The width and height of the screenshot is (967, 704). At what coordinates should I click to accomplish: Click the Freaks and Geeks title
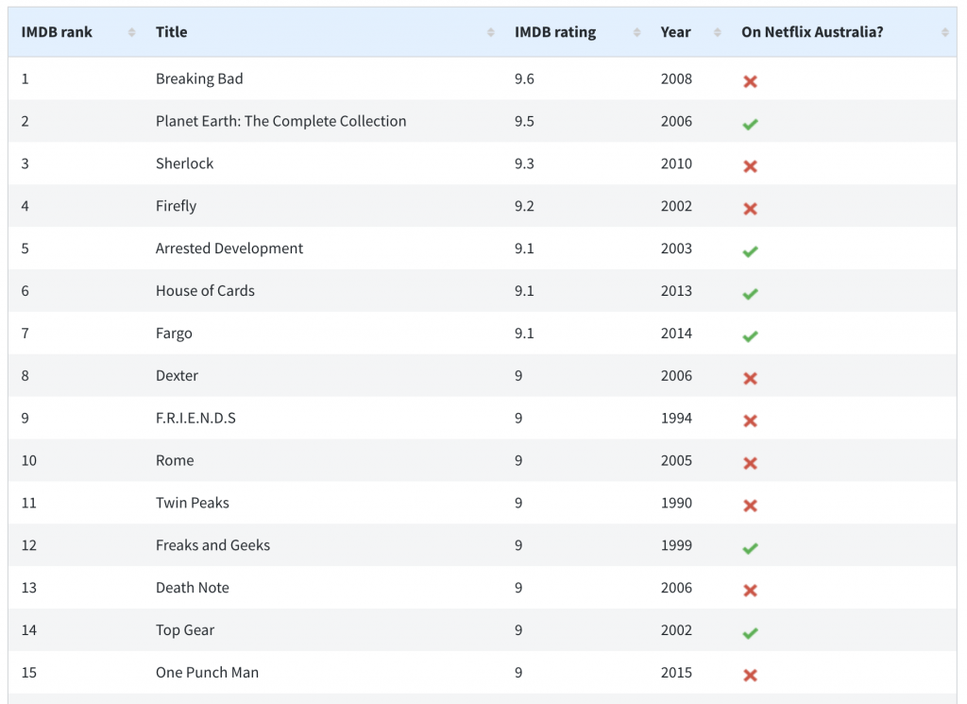212,545
